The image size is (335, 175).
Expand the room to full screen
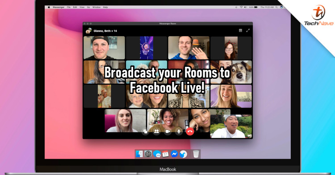pos(248,31)
